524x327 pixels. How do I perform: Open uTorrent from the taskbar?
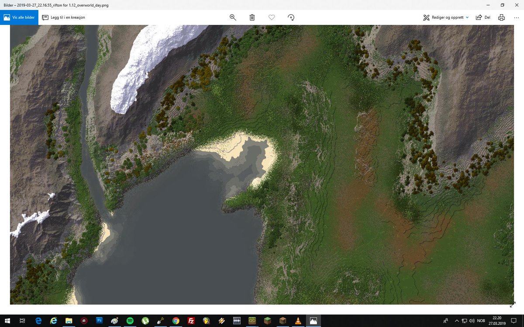coord(145,320)
